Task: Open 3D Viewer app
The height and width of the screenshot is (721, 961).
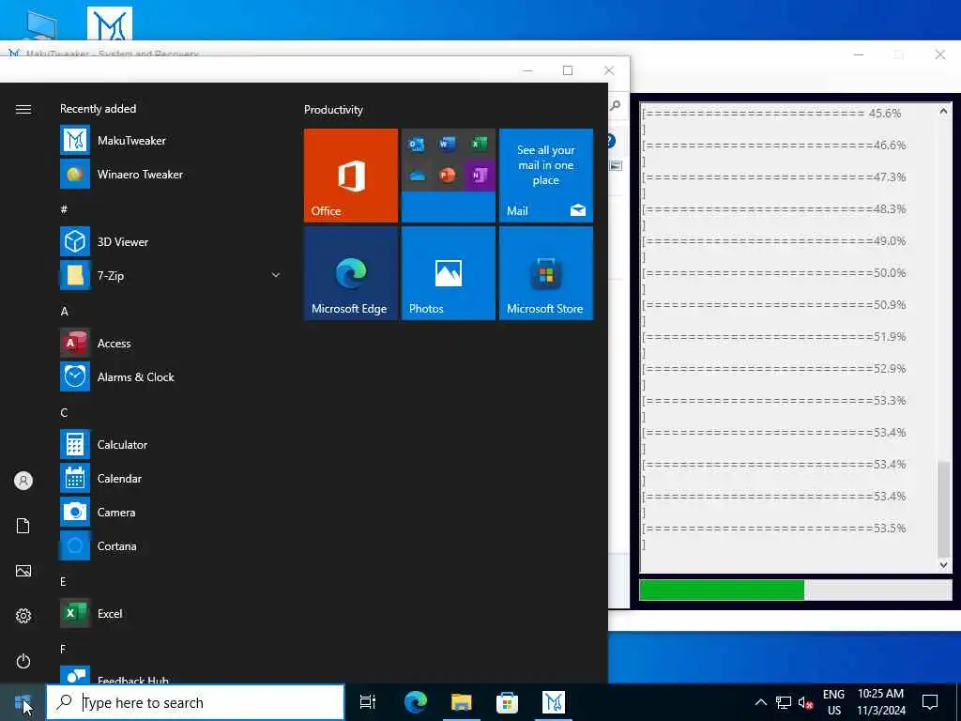Action: (x=171, y=241)
